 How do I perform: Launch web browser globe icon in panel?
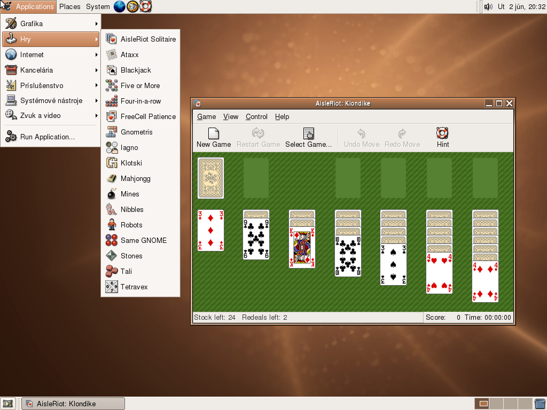(x=119, y=6)
